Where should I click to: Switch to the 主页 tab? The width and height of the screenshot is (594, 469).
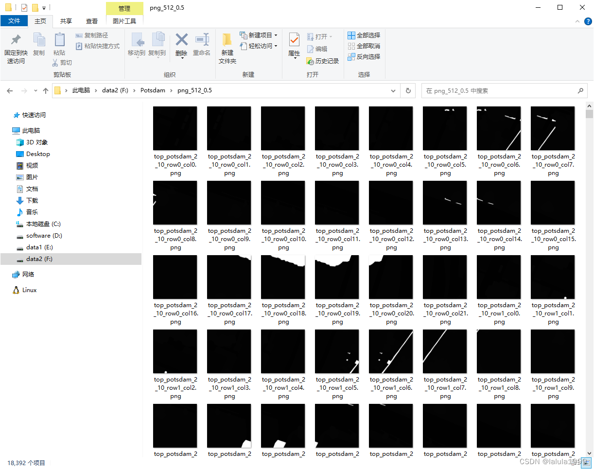[x=40, y=21]
